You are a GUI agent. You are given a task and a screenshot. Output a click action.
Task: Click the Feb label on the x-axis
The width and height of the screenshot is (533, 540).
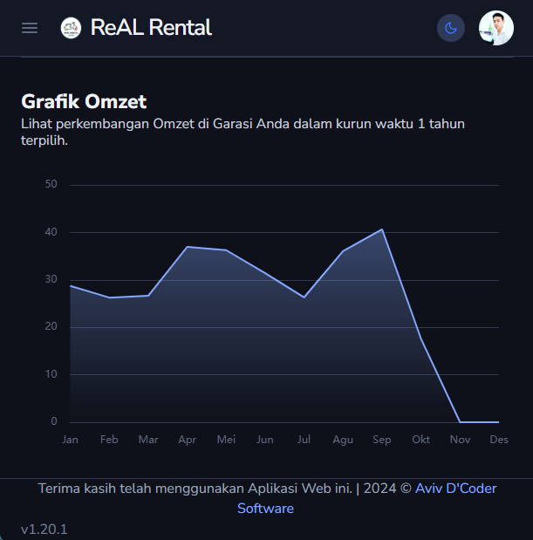coord(109,440)
